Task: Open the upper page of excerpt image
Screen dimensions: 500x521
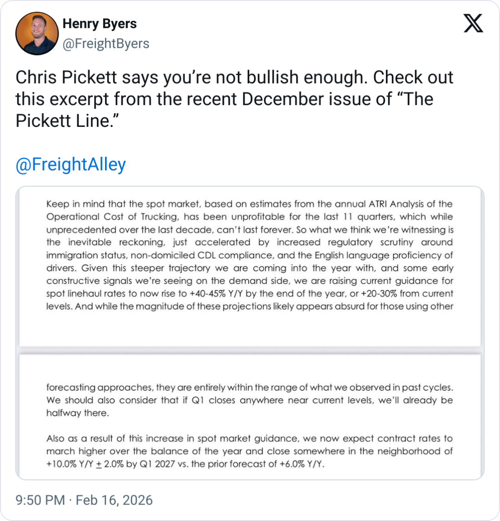Action: click(x=250, y=268)
